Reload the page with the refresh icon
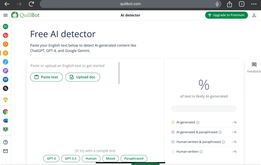 [x=31, y=4]
